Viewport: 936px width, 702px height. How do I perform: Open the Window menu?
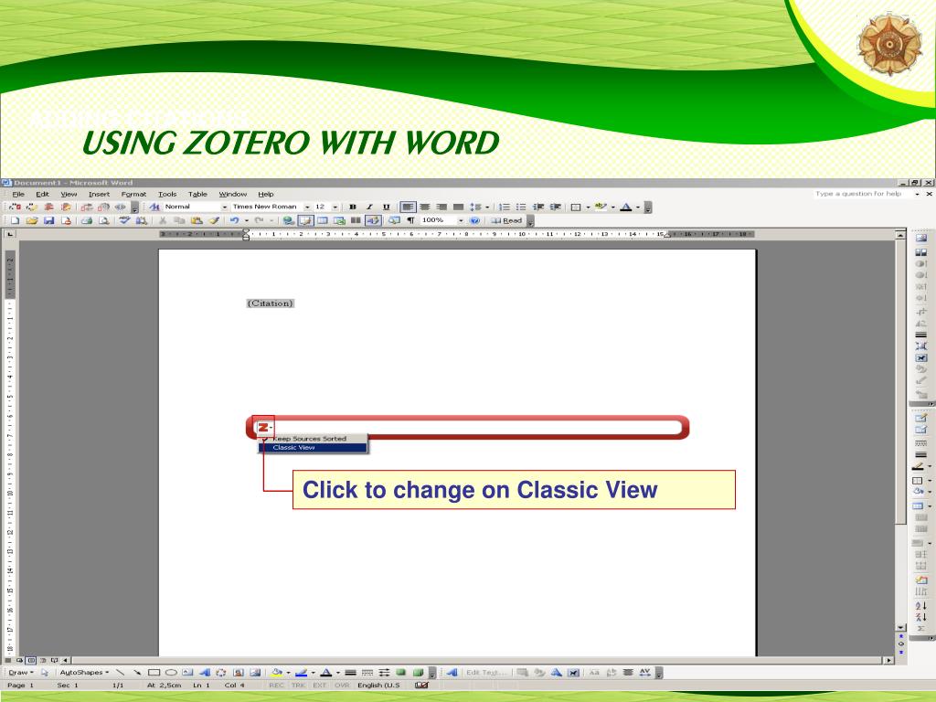[x=233, y=195]
